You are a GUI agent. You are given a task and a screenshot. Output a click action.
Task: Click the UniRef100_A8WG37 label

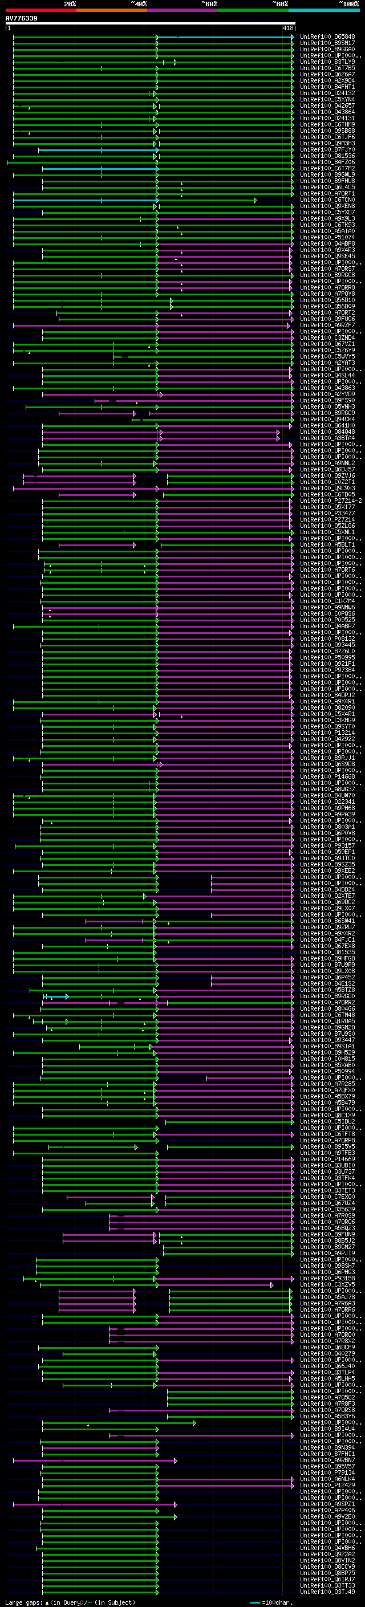click(x=327, y=789)
